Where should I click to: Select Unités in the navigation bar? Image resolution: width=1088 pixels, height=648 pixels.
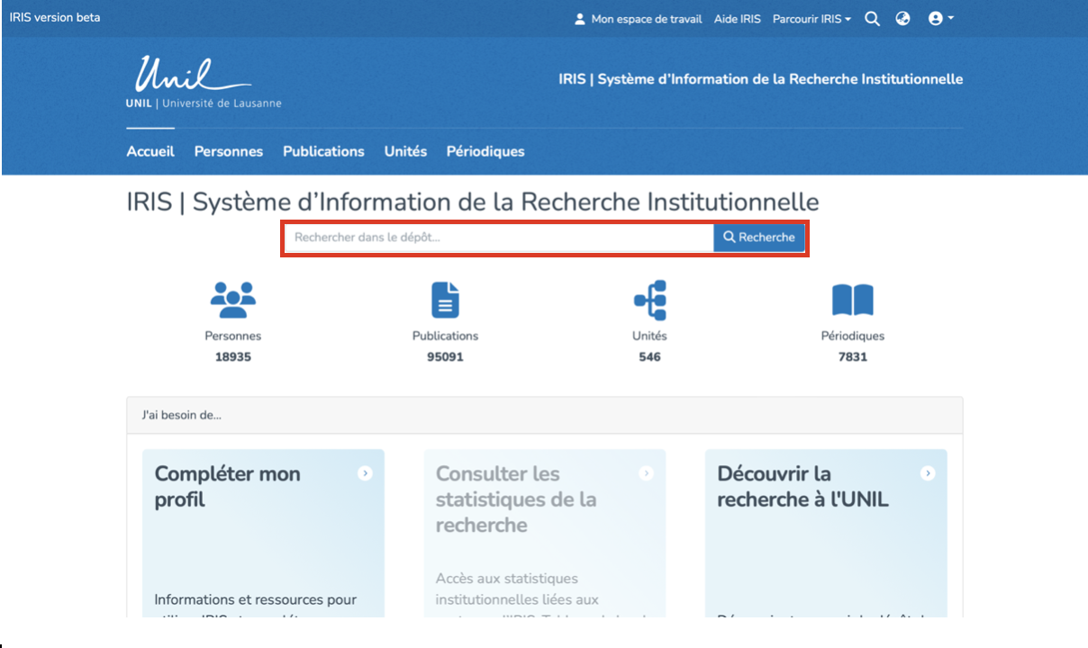point(405,151)
